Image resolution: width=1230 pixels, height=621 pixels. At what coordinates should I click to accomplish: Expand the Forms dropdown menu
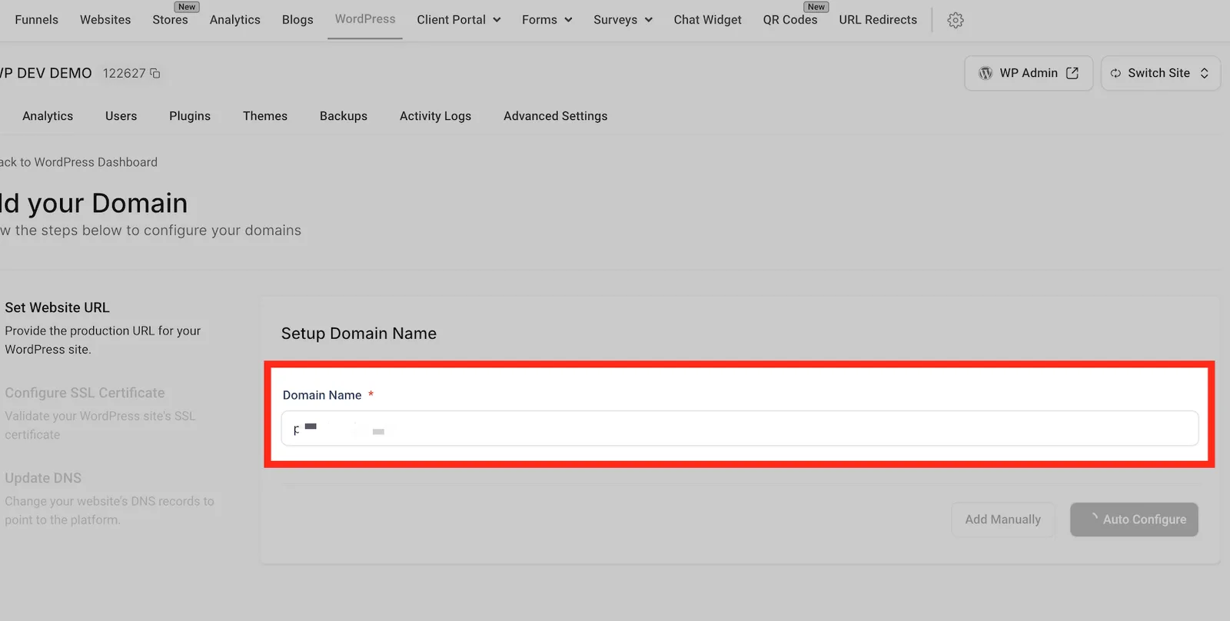pos(568,20)
